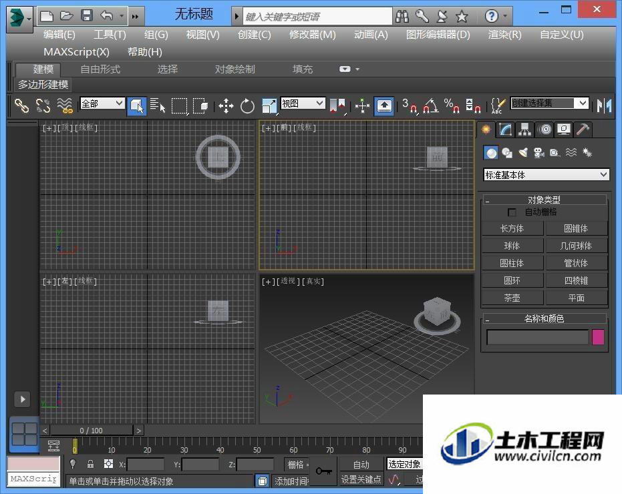Enable the 自动栅格 checkbox
The width and height of the screenshot is (622, 494).
point(512,212)
